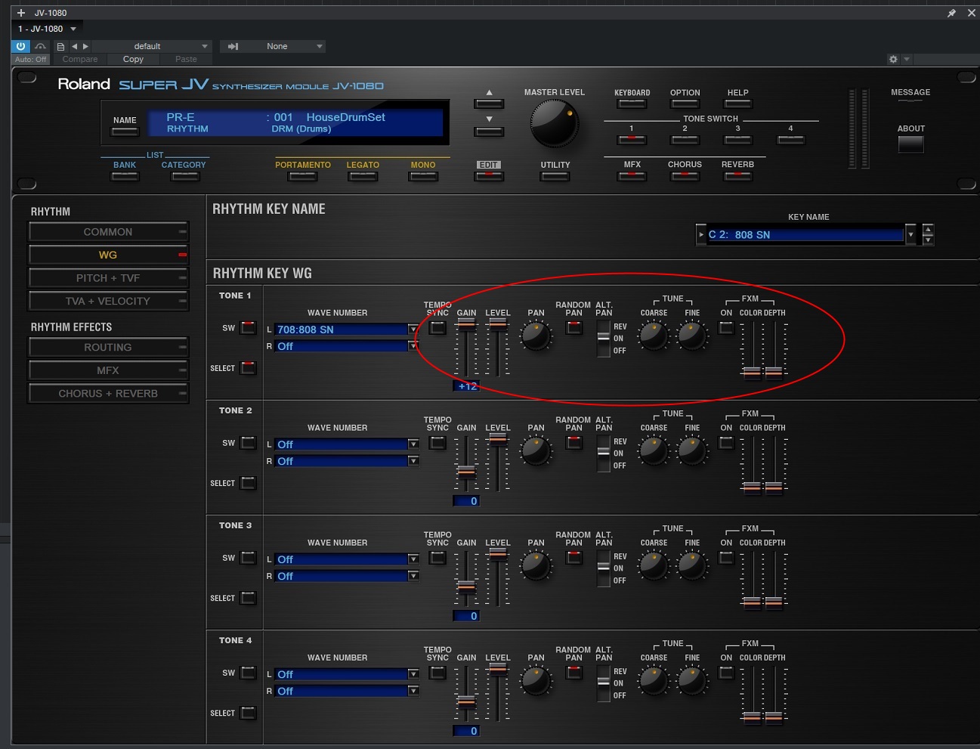
Task: Toggle Tone 1 Random Pan switch
Action: (574, 328)
